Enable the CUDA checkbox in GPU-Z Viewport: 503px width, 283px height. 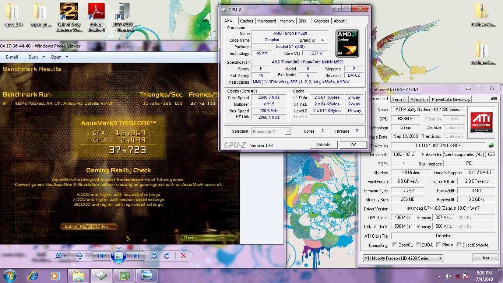pyautogui.click(x=417, y=245)
